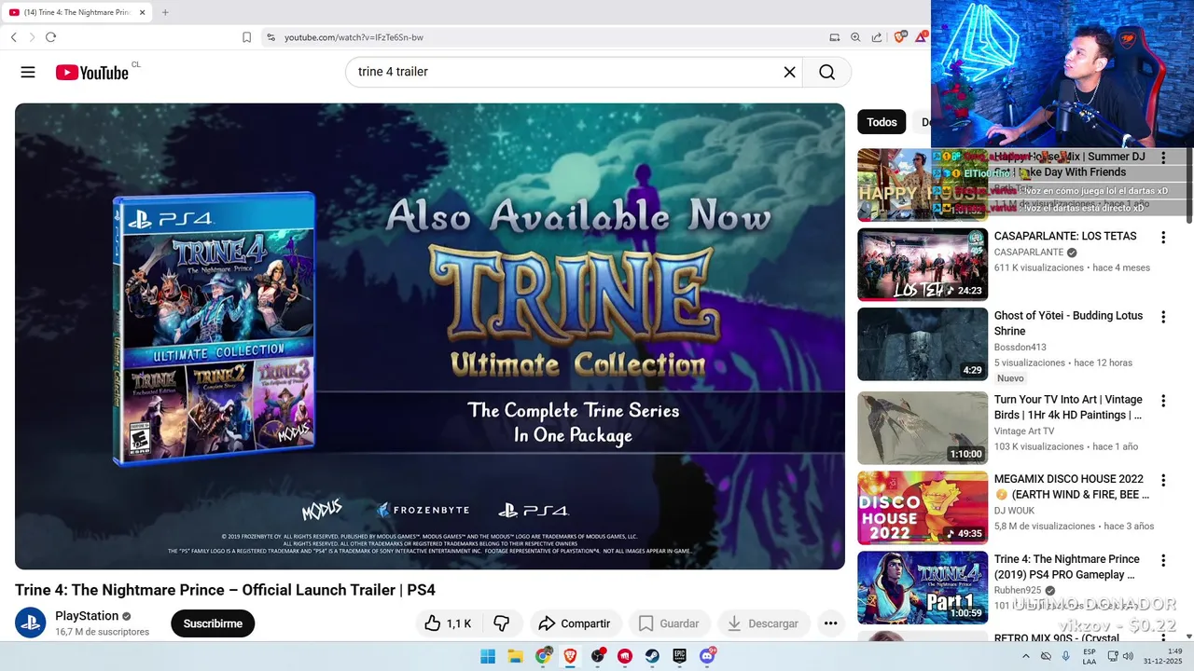Click the cast/media icon in the address bar
This screenshot has width=1194, height=671.
click(835, 37)
